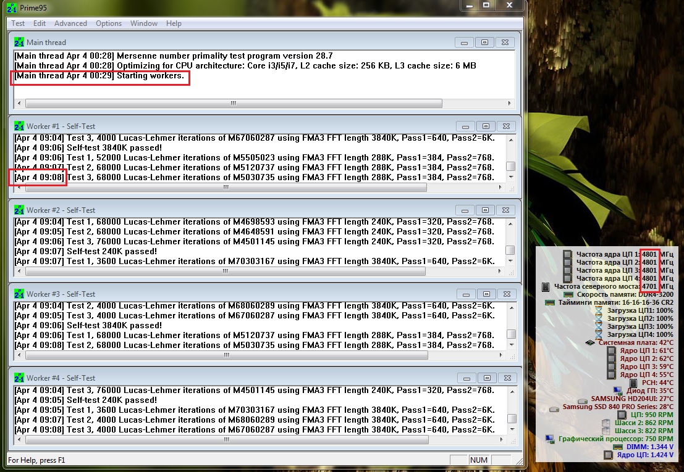Open the Help menu
This screenshot has height=472, width=684.
pos(174,23)
